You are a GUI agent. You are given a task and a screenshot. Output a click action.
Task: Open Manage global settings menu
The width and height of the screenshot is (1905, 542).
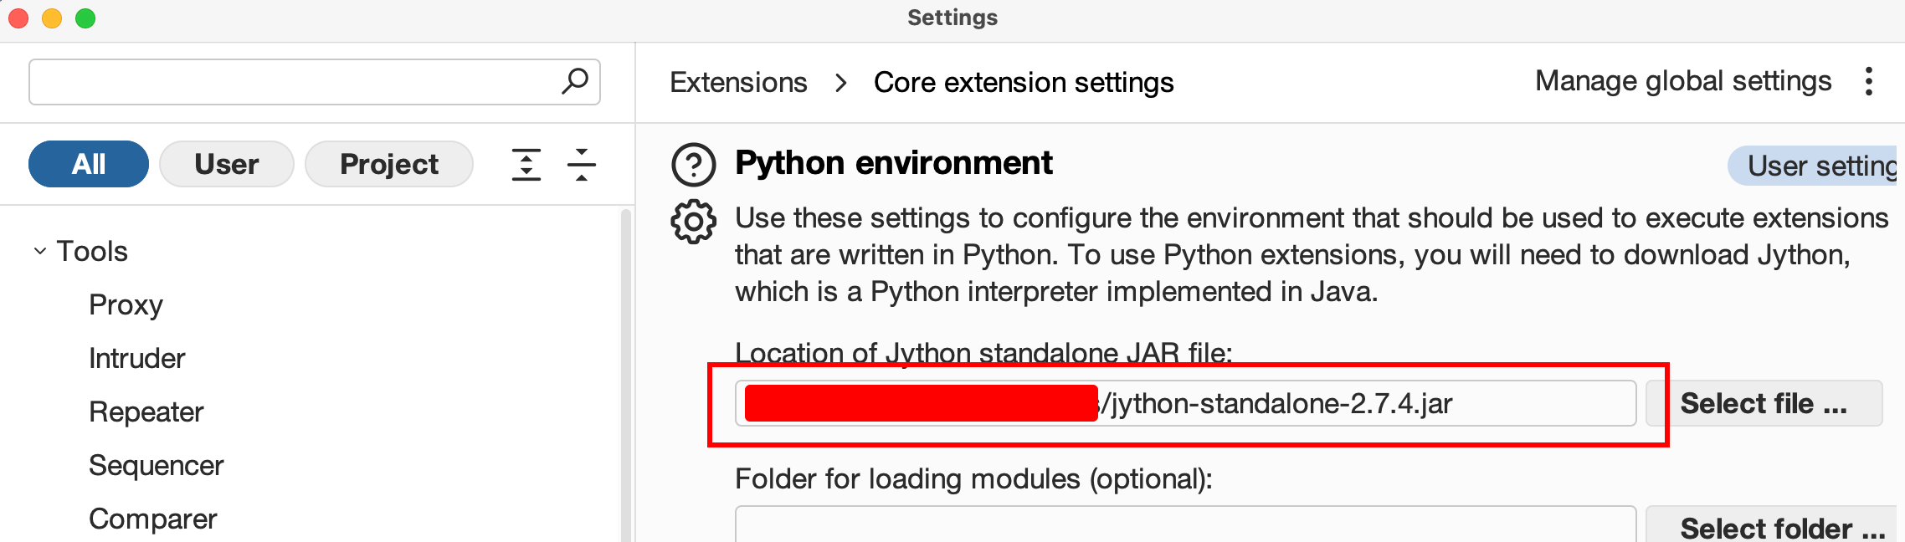pos(1682,81)
